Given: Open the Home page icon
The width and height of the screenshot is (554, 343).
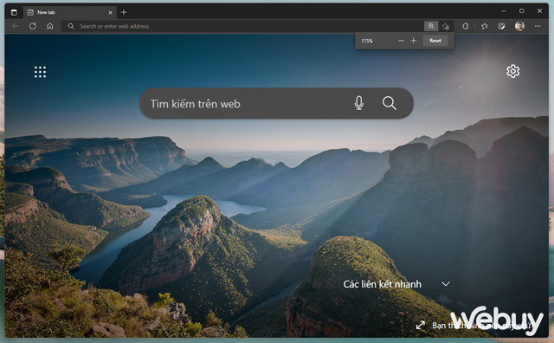Looking at the screenshot, I should pyautogui.click(x=50, y=26).
